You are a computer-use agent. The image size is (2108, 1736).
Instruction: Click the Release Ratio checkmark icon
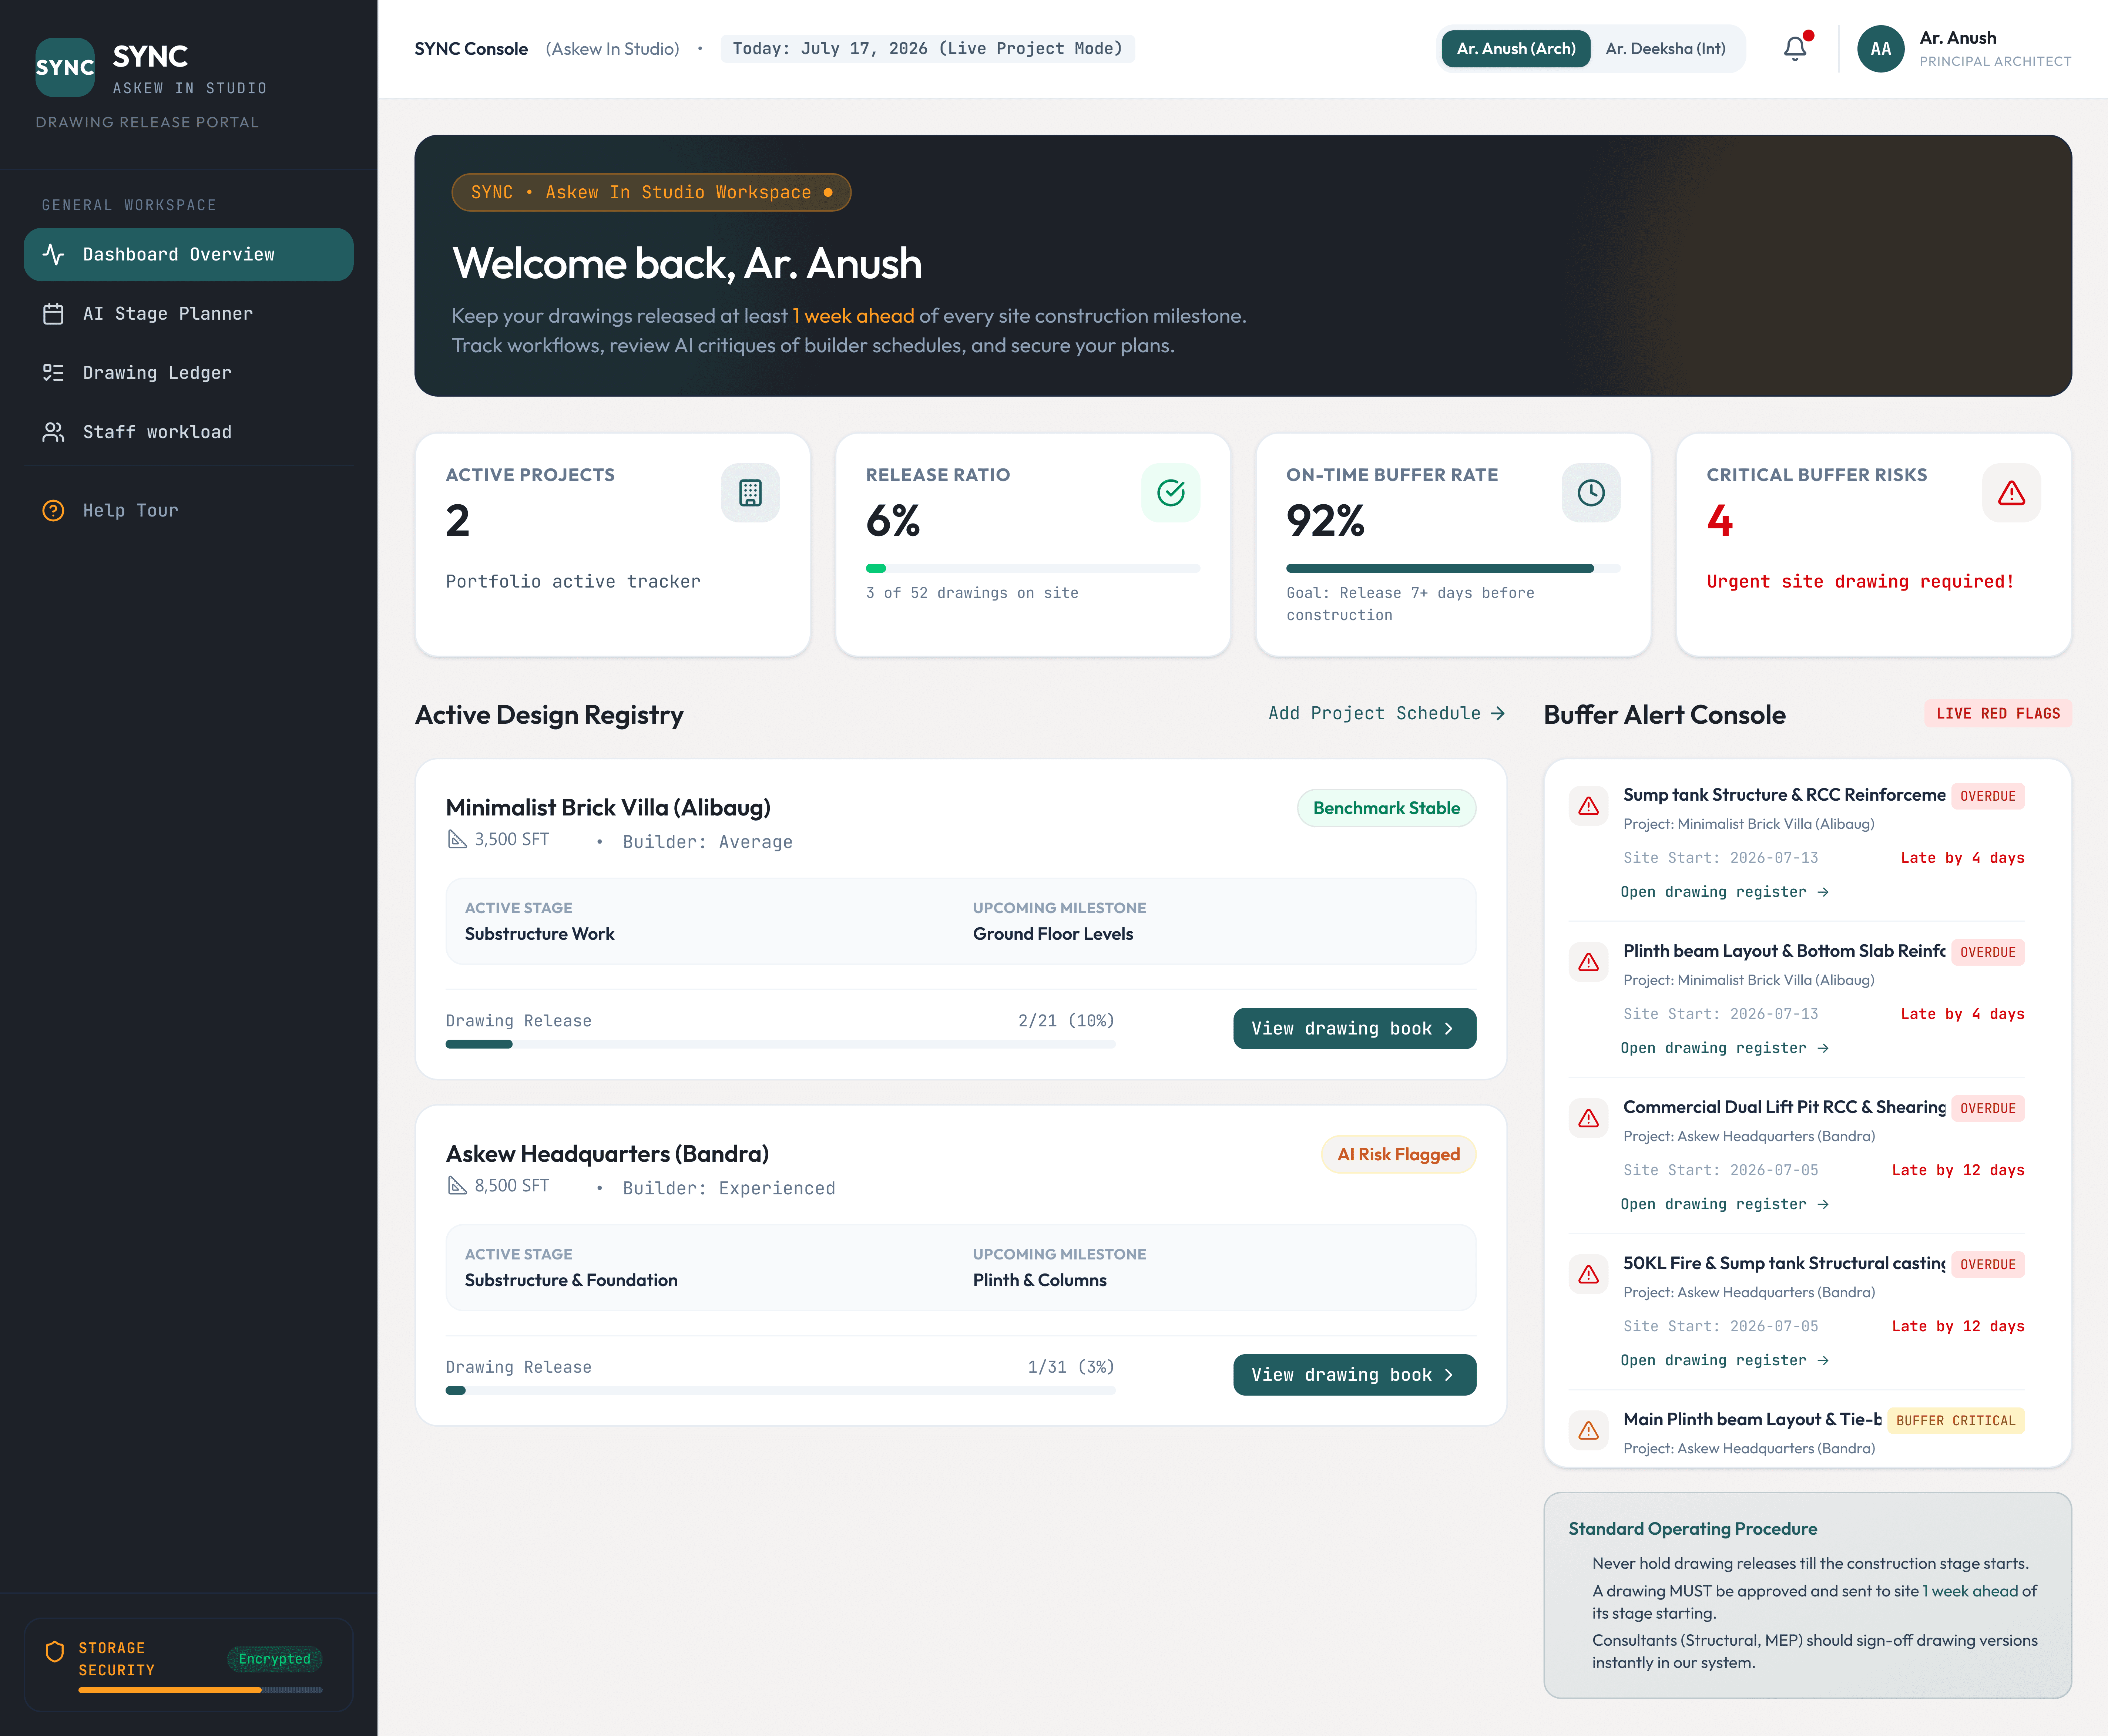pos(1171,493)
